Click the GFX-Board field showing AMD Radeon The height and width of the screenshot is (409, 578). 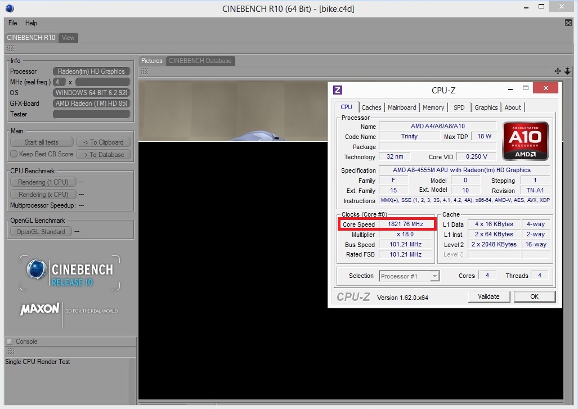[91, 103]
